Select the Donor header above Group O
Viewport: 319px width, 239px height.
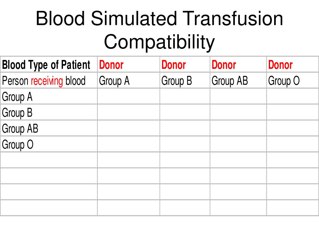point(293,64)
